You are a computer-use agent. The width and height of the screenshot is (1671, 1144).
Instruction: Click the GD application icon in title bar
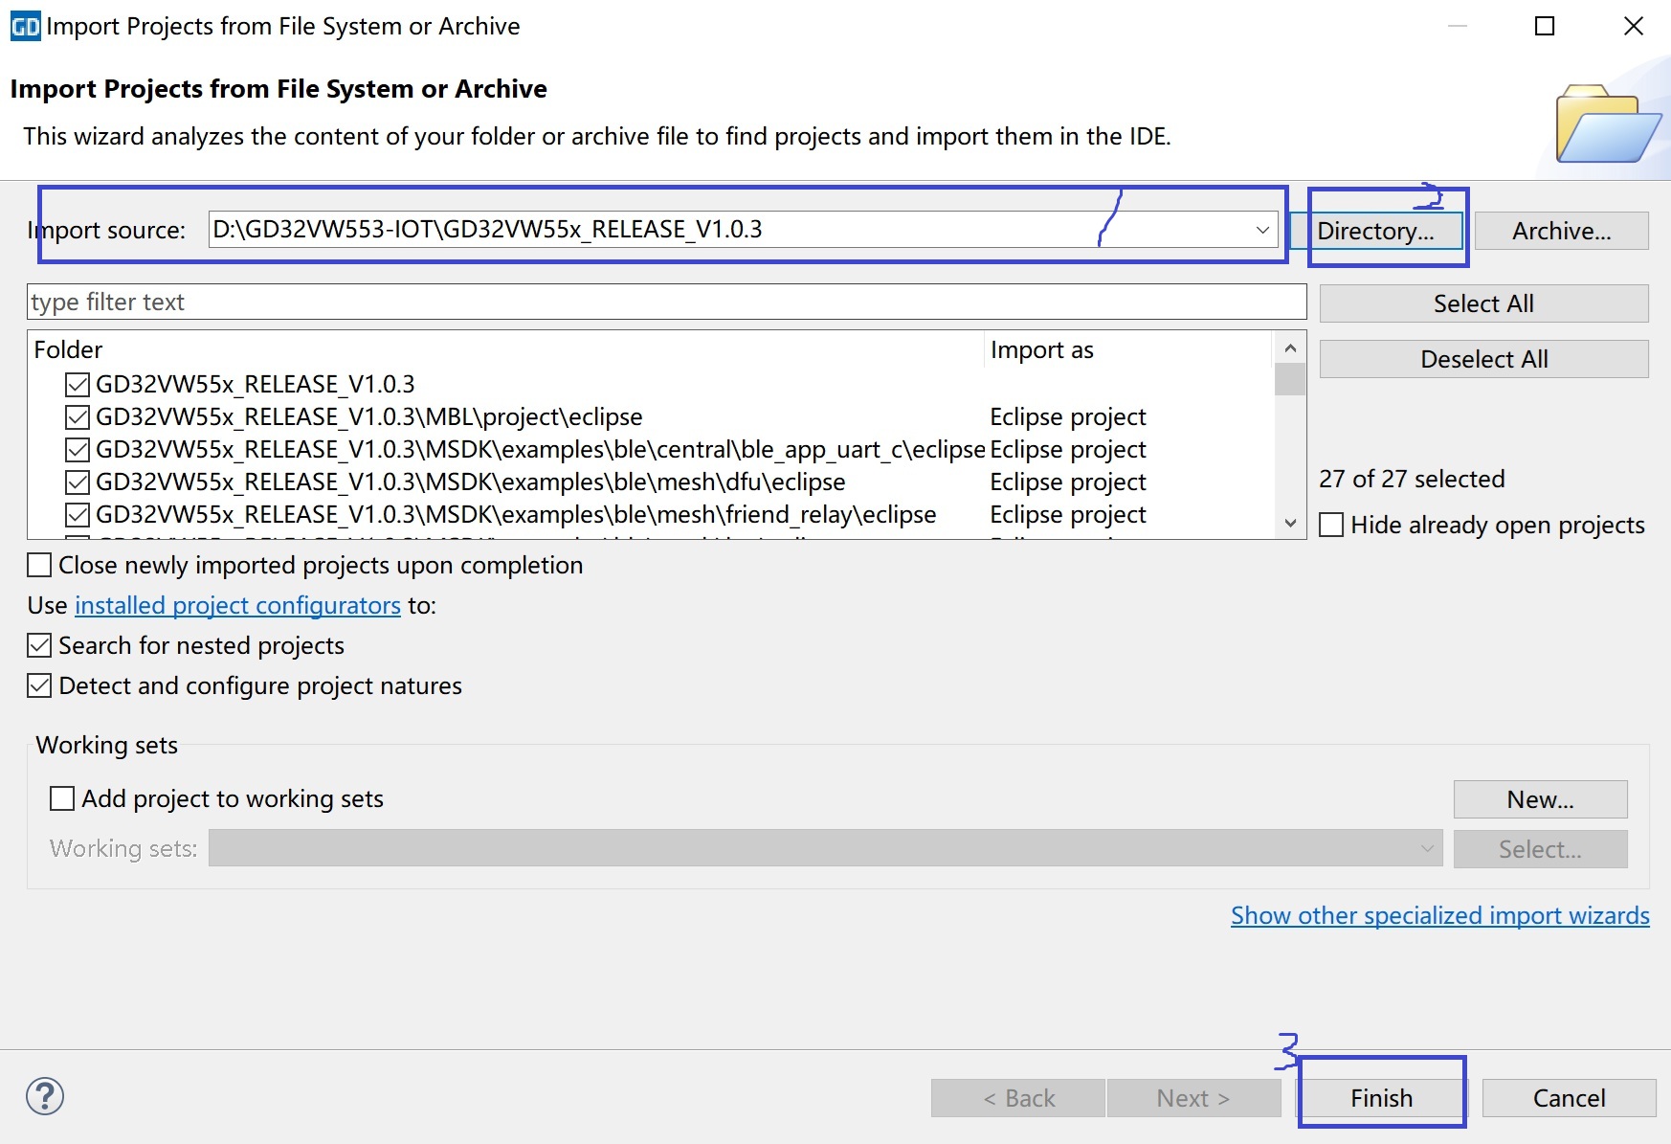(x=25, y=26)
